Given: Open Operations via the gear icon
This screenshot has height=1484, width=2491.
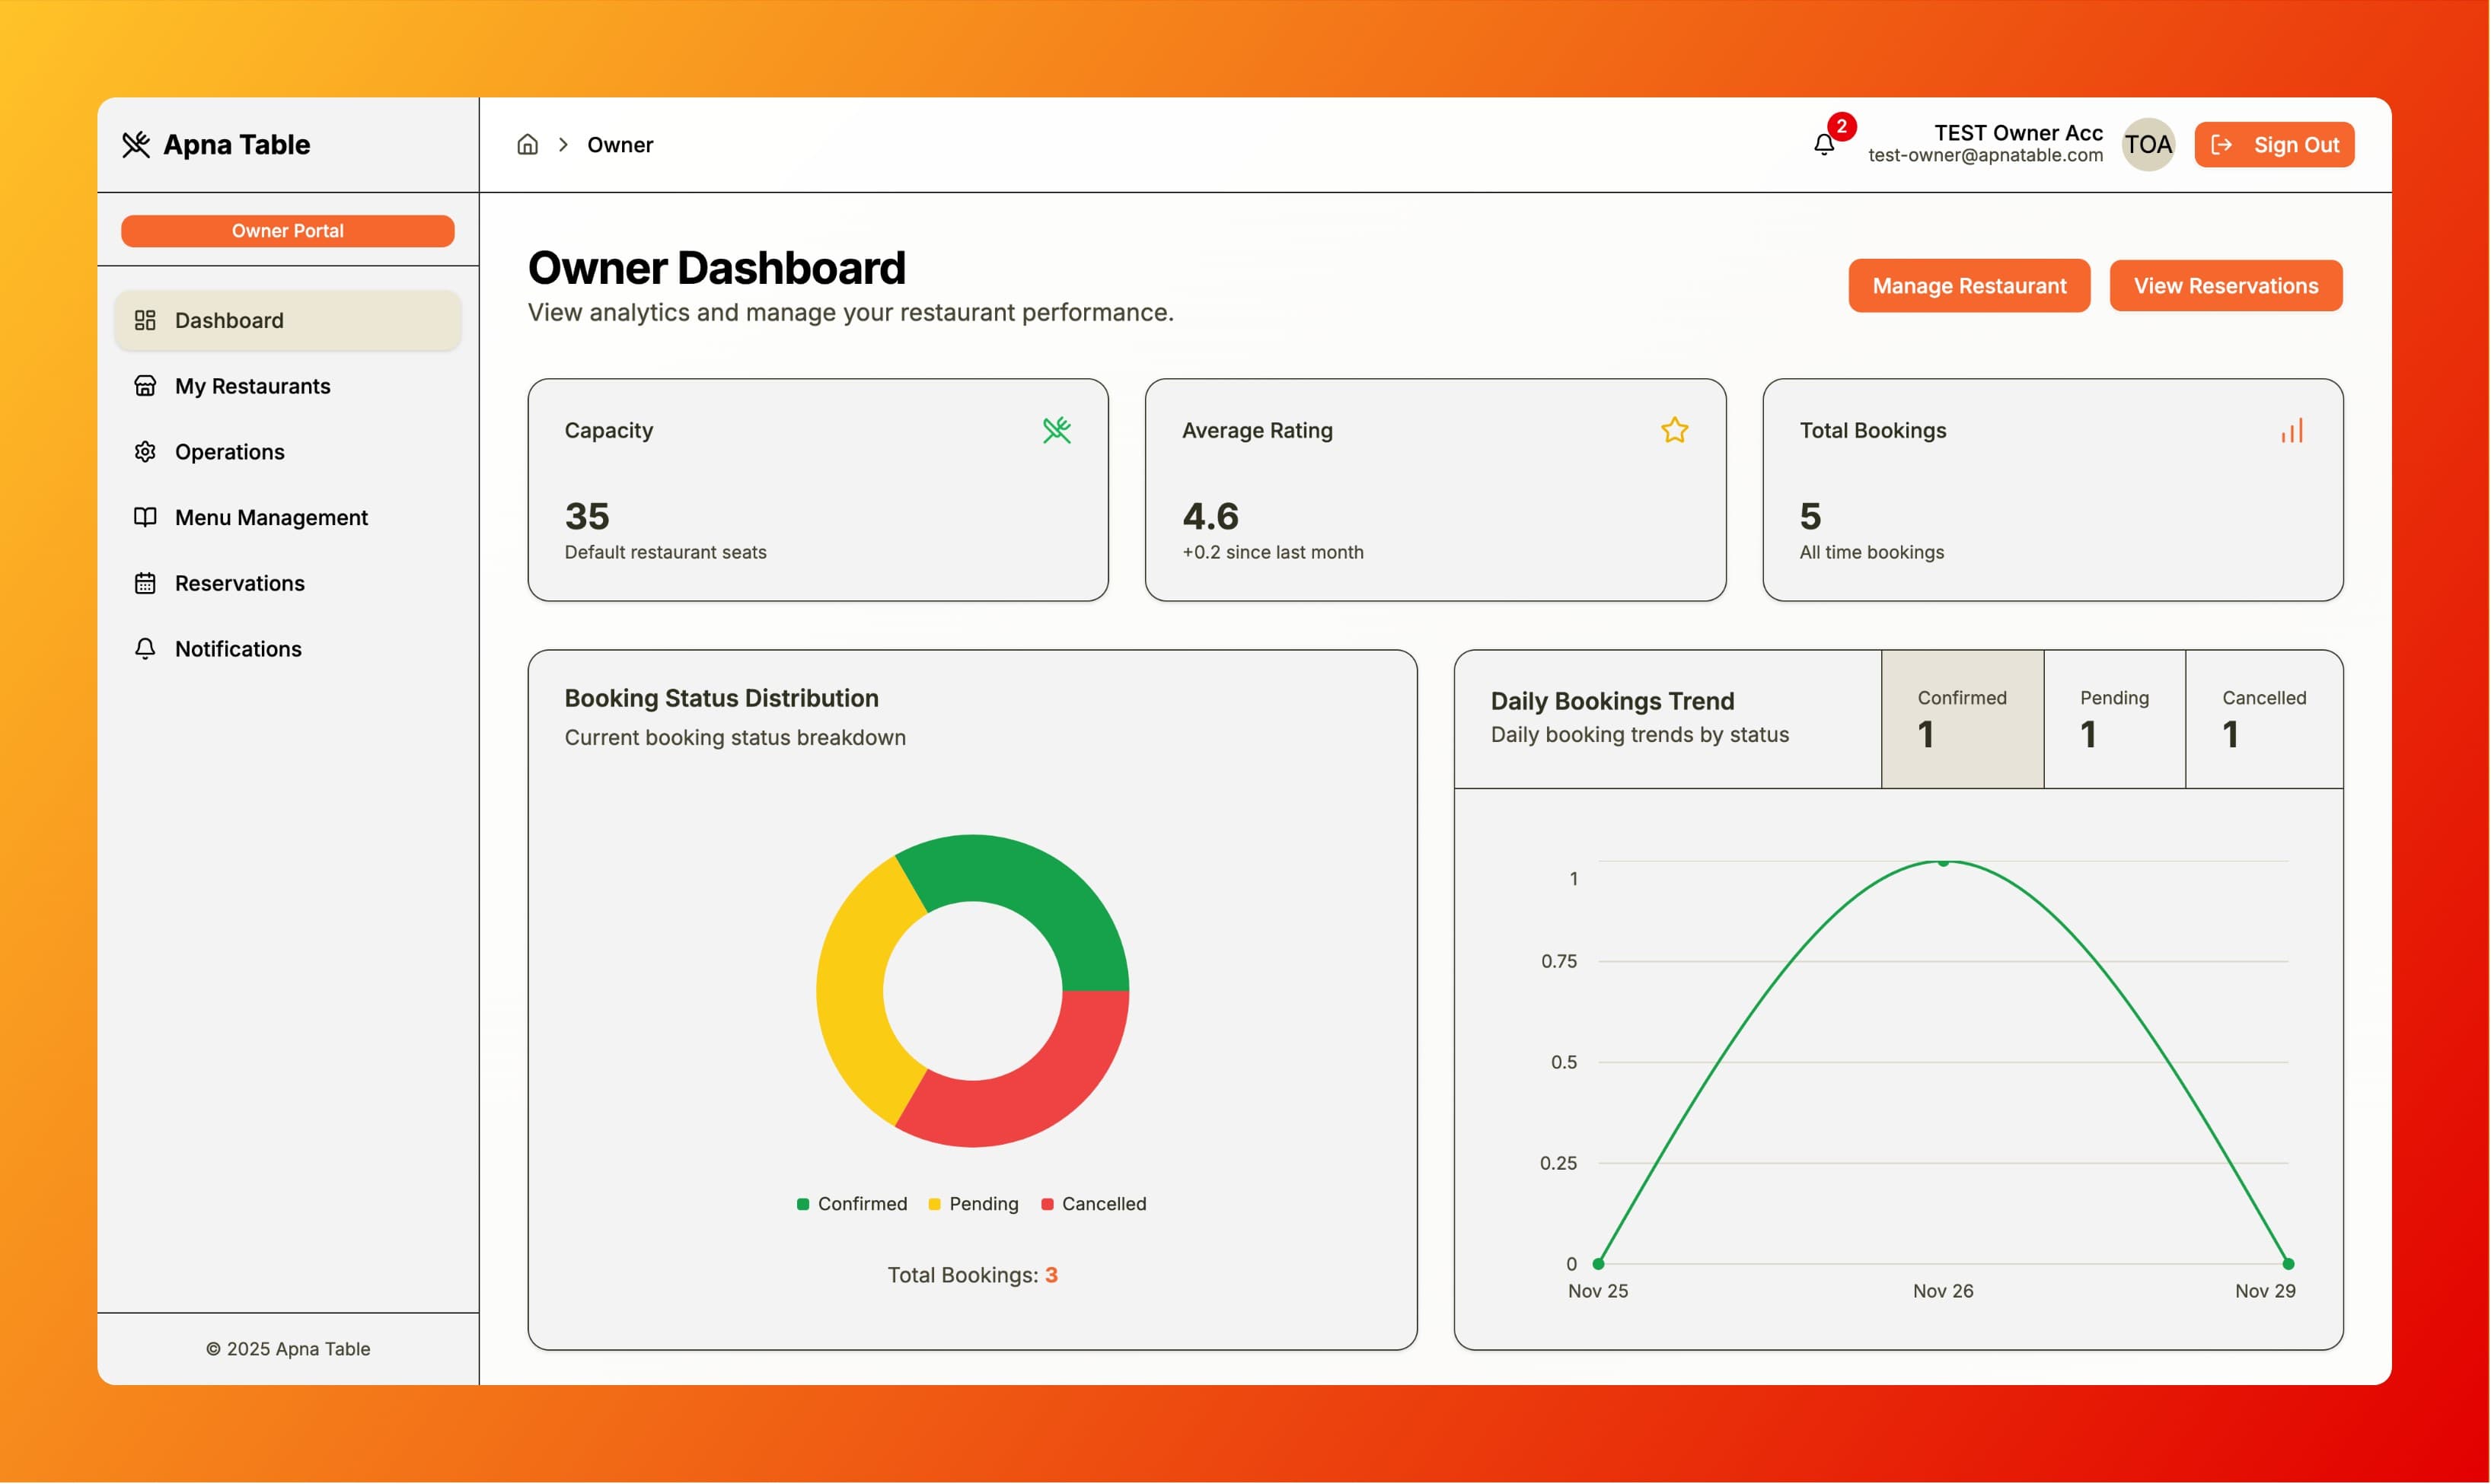Looking at the screenshot, I should (x=146, y=451).
